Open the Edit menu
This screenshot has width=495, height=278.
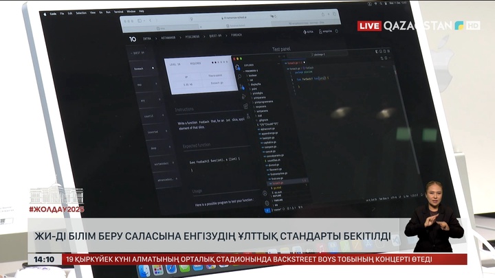(69, 13)
